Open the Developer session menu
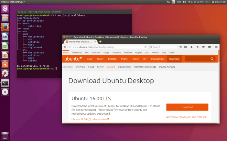Image resolution: width=227 pixels, height=141 pixels. pyautogui.click(x=217, y=2)
